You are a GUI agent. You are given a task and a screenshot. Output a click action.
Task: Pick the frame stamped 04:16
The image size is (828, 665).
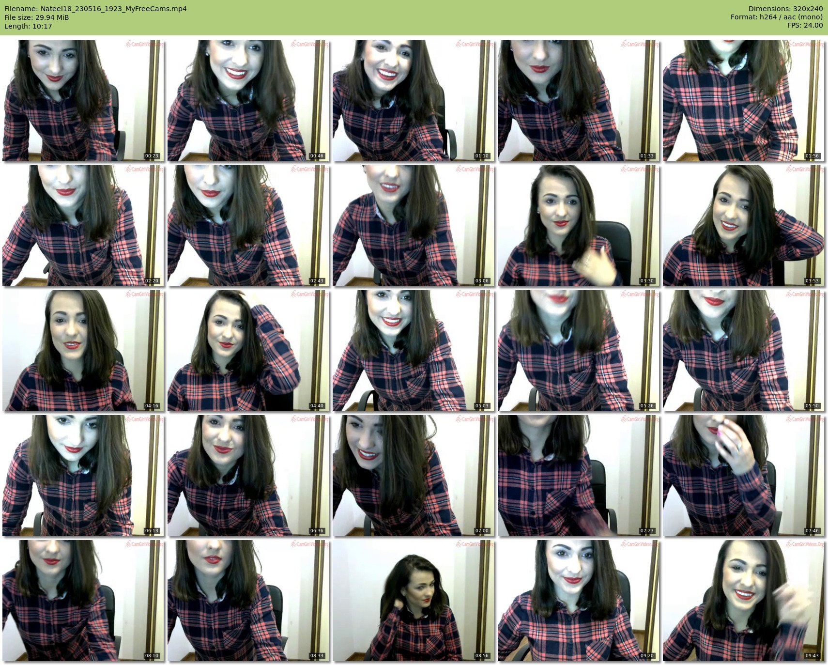click(83, 351)
